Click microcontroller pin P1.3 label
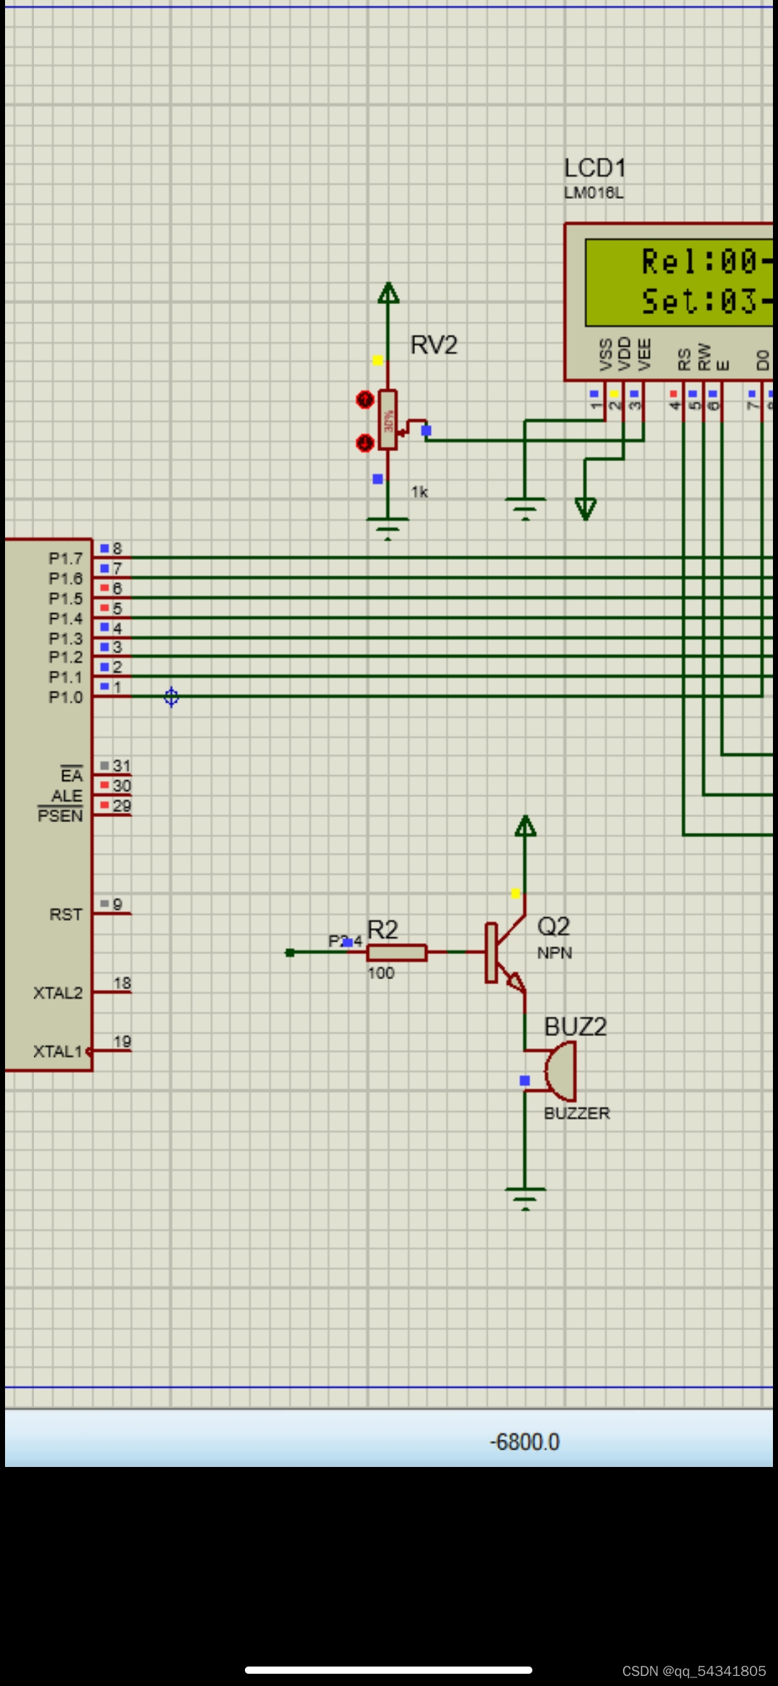Image resolution: width=778 pixels, height=1686 pixels. 66,638
